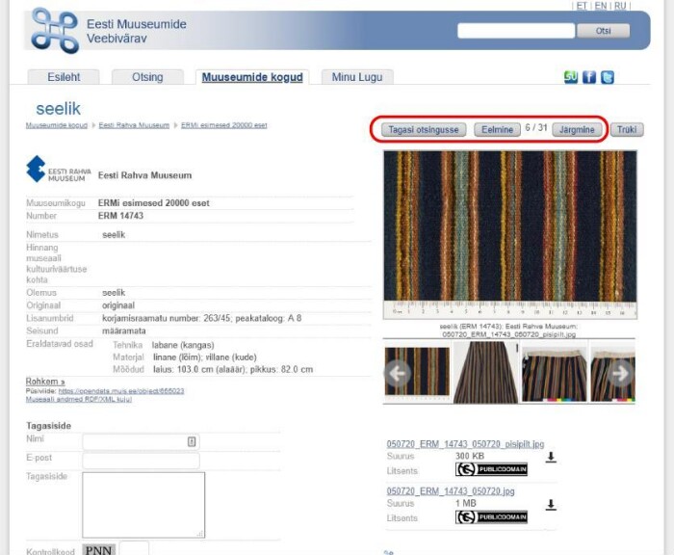This screenshot has width=674, height=555.
Task: Switch language to EN
Action: point(601,6)
